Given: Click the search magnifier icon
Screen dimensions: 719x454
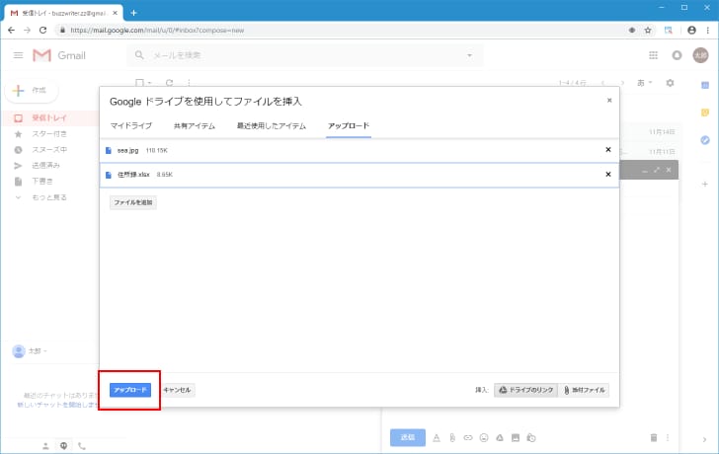Looking at the screenshot, I should point(139,55).
